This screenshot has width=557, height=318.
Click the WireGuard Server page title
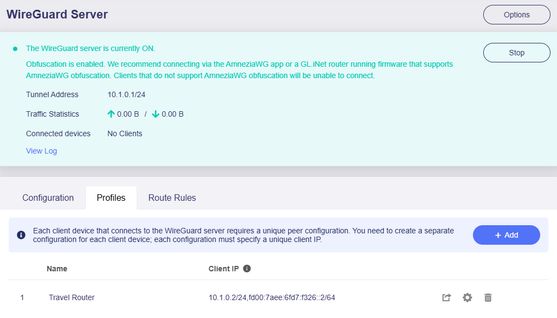click(57, 15)
